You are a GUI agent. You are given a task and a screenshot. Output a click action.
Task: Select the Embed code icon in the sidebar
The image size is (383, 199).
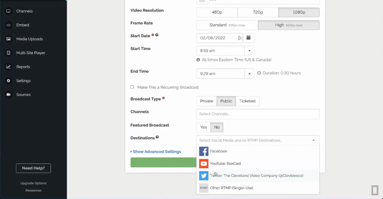8,25
